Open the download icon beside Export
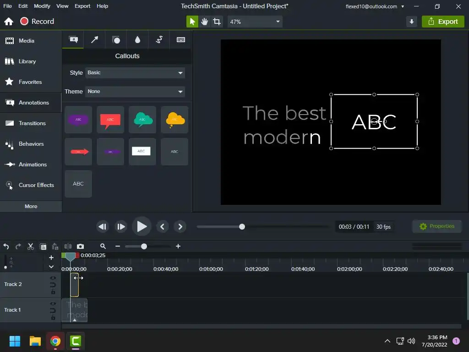The image size is (469, 352). (412, 22)
